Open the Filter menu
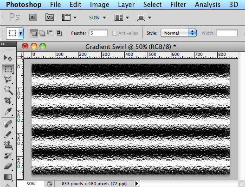 coord(178,5)
